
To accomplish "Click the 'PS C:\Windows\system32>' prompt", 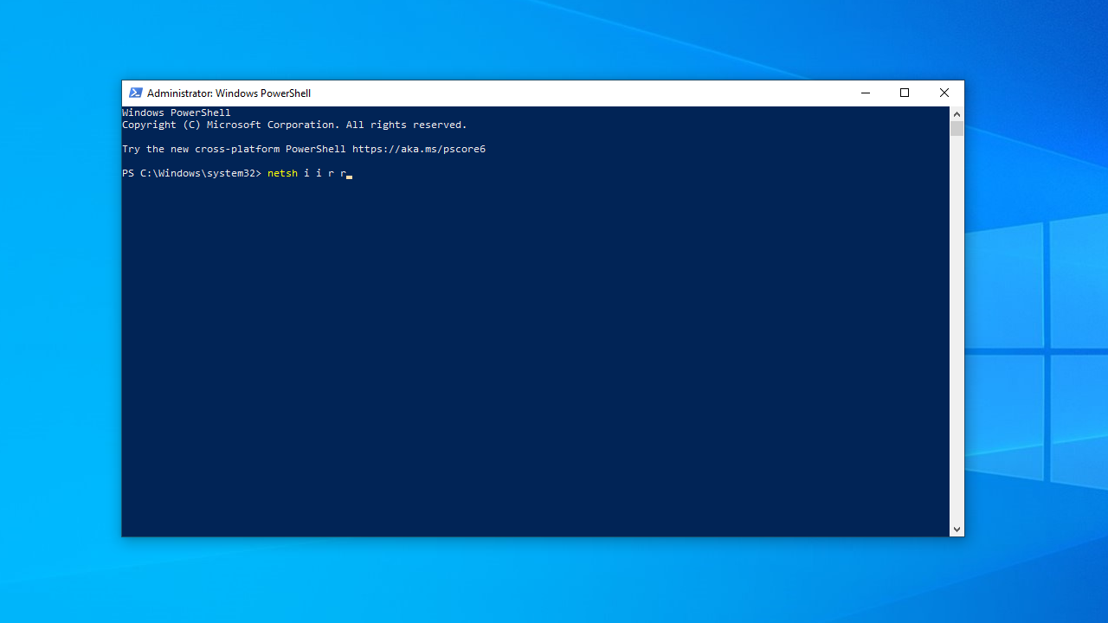I will tap(191, 174).
